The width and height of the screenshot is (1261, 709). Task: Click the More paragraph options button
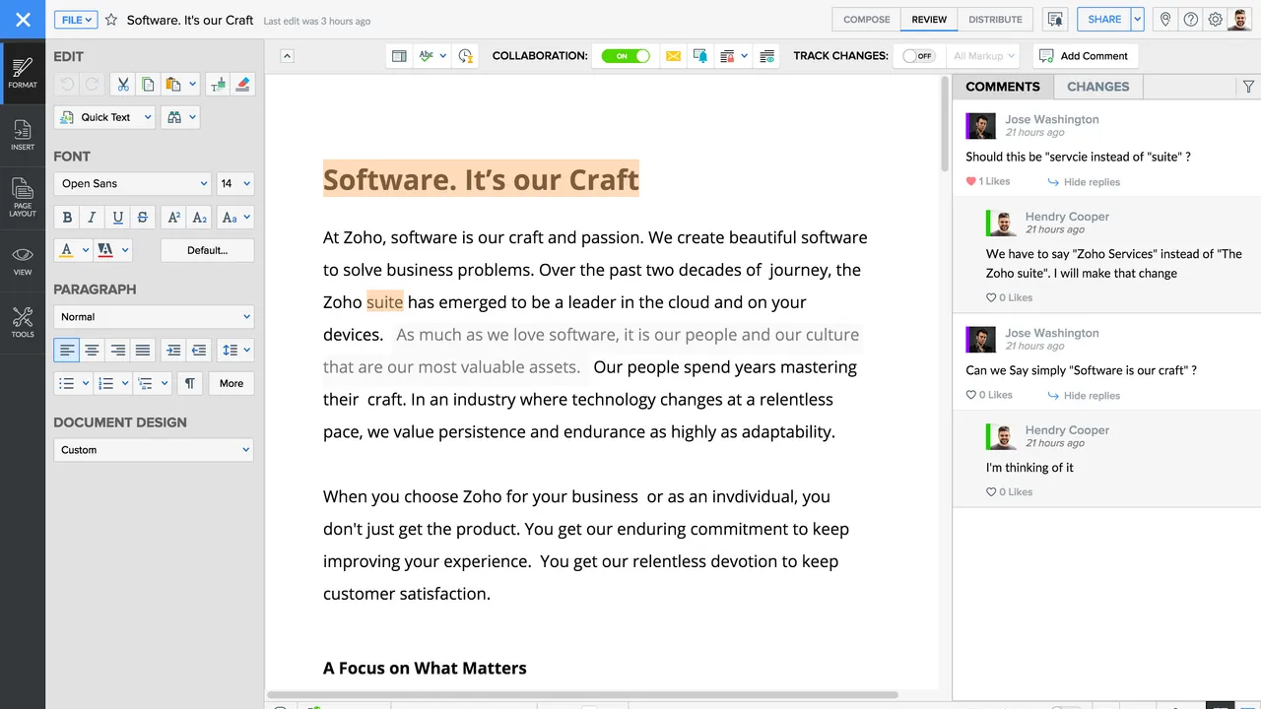click(x=232, y=383)
